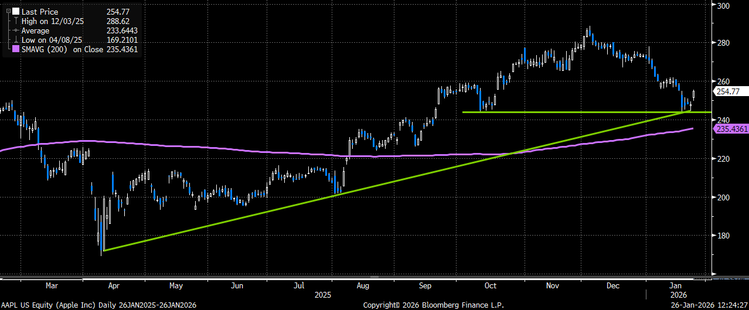749x310 pixels.
Task: Click the 2025 year label on time axis
Action: (x=323, y=295)
